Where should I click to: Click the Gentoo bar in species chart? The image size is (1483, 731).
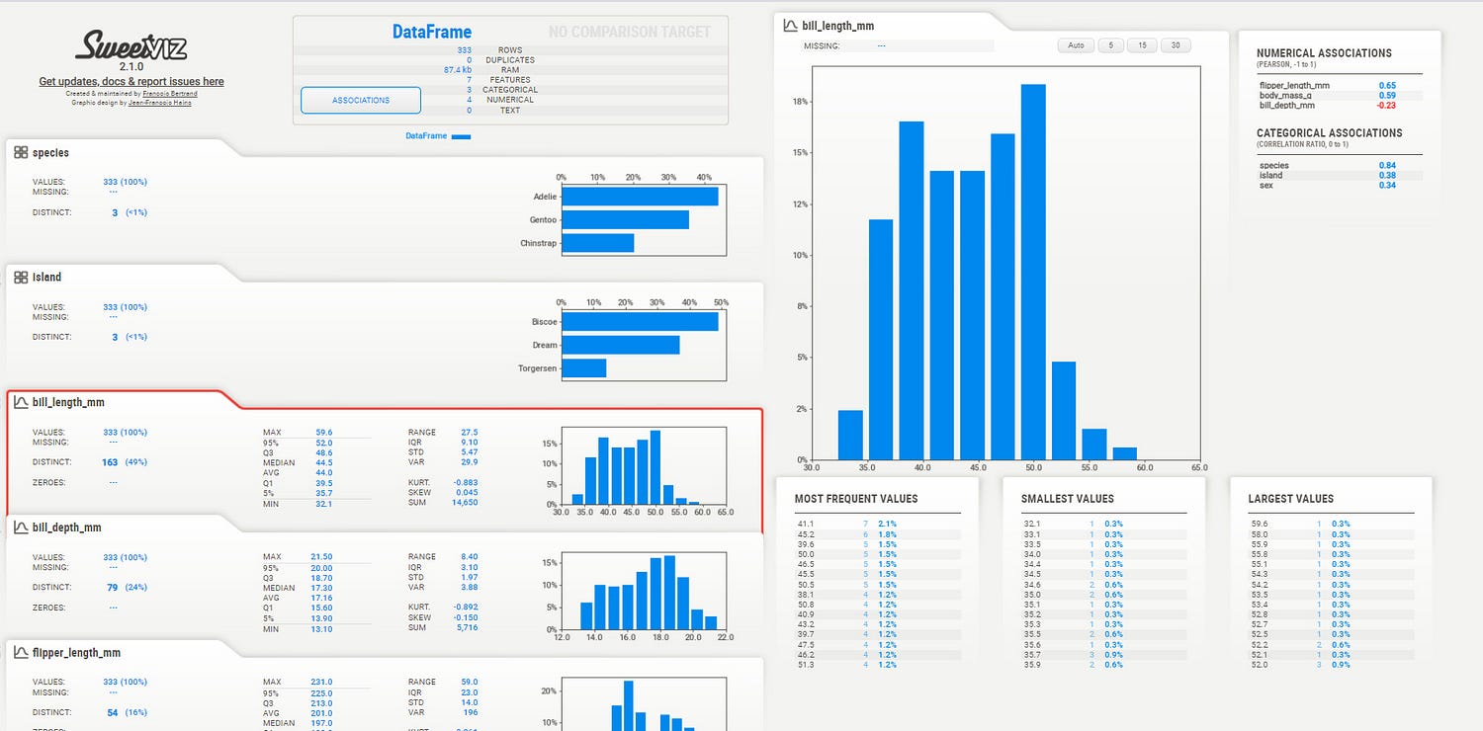625,219
